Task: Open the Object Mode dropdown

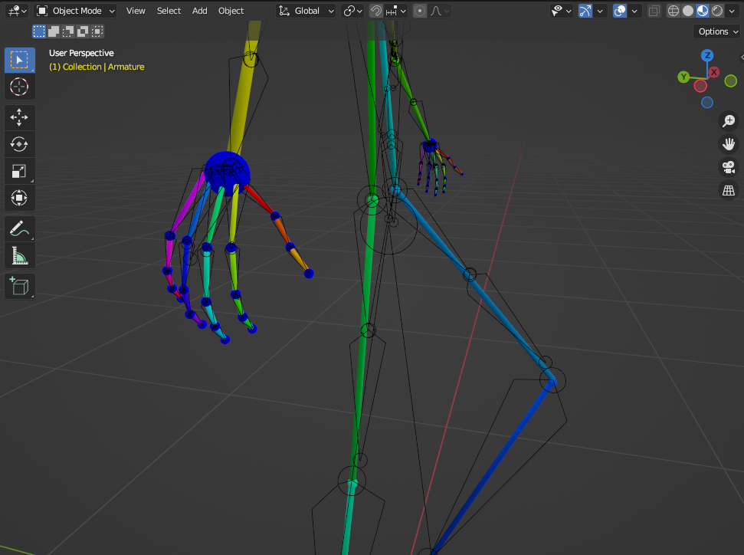Action: click(x=74, y=11)
